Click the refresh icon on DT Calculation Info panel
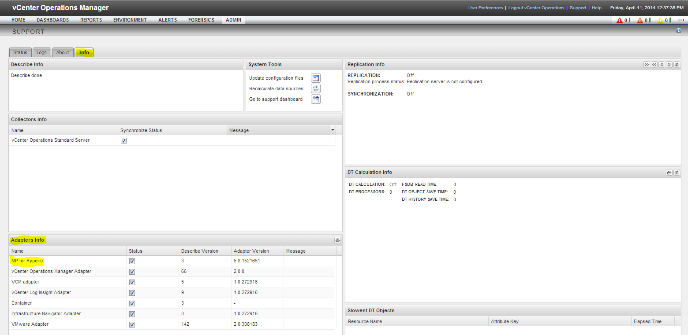The height and width of the screenshot is (335, 688). pyautogui.click(x=677, y=172)
